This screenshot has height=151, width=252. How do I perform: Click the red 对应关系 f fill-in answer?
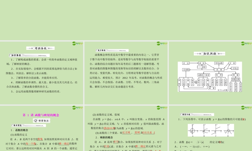point(149,133)
